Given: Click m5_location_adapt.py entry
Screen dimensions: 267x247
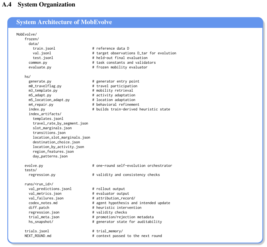Looking at the screenshot, I should click(x=49, y=100).
